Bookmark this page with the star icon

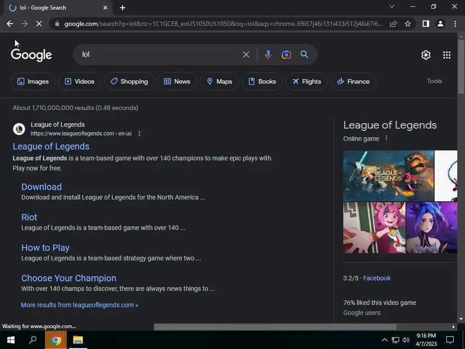pos(408,24)
